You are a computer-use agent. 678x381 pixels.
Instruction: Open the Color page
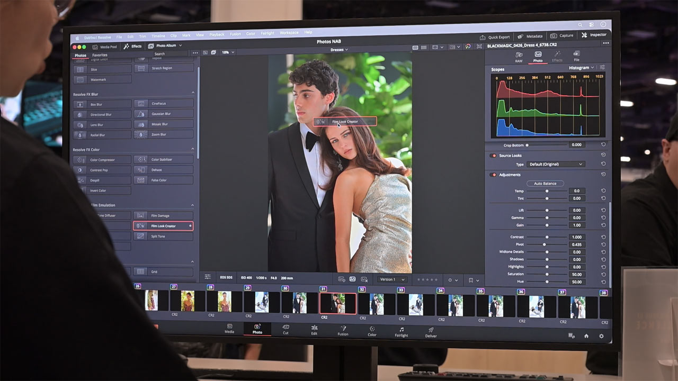click(x=372, y=331)
